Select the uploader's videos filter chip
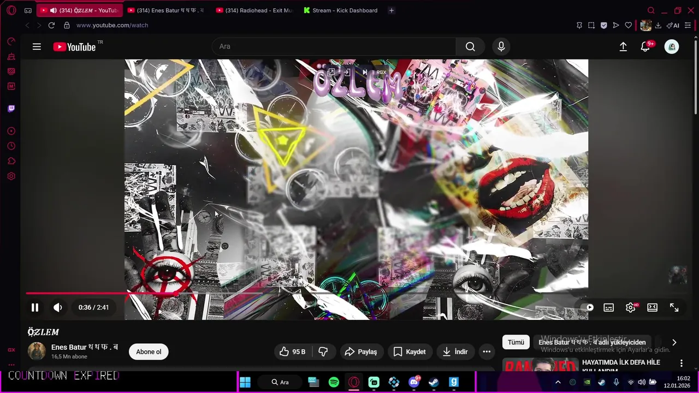The width and height of the screenshot is (699, 393). (x=592, y=342)
